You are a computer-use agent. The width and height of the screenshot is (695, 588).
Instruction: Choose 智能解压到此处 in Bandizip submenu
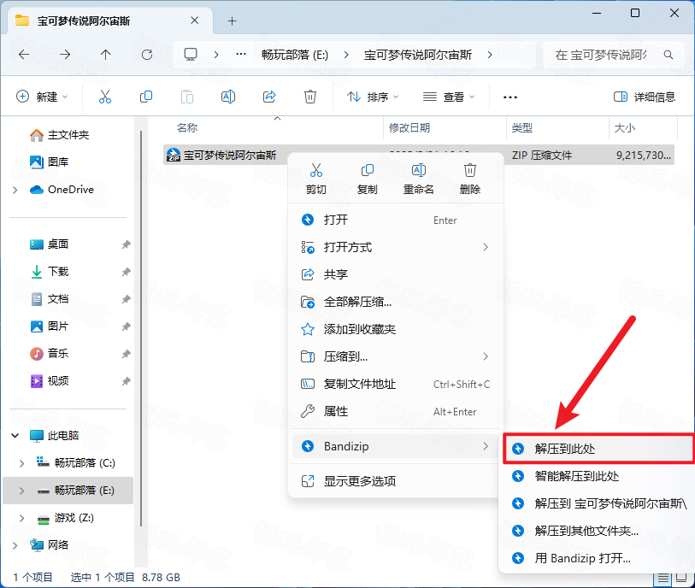[598, 476]
